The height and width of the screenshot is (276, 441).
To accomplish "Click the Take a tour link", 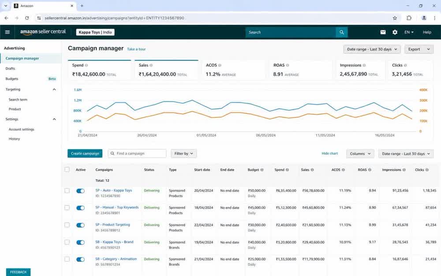I will tap(136, 49).
